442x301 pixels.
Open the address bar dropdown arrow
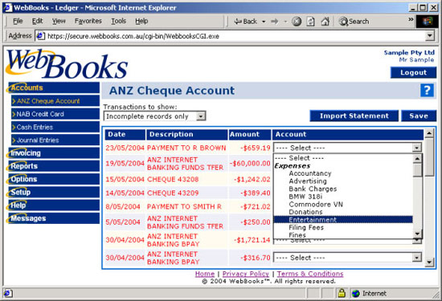tap(430, 36)
